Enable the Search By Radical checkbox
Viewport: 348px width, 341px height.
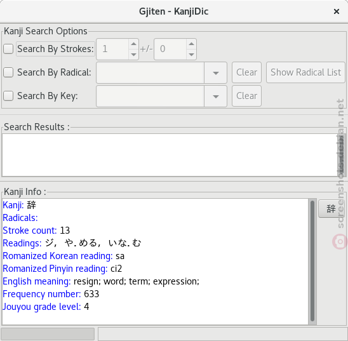(8, 72)
